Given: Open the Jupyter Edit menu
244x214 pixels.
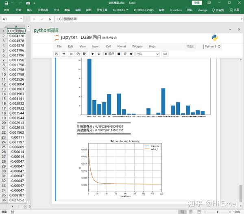Looking at the screenshot, I should coord(70,46).
